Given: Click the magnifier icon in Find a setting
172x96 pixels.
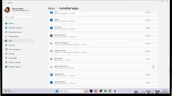Looking at the screenshot, I should click(x=32, y=17).
